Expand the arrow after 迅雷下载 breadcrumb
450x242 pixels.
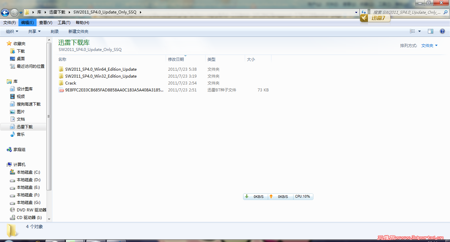click(x=70, y=12)
